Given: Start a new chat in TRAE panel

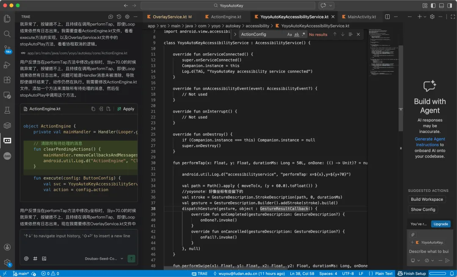Looking at the screenshot, I should point(110,17).
